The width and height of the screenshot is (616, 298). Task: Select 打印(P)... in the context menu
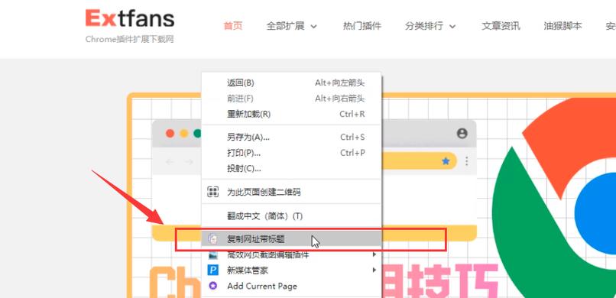(x=291, y=153)
